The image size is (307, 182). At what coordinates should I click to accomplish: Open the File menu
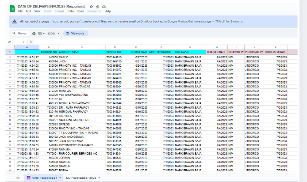(x=20, y=11)
